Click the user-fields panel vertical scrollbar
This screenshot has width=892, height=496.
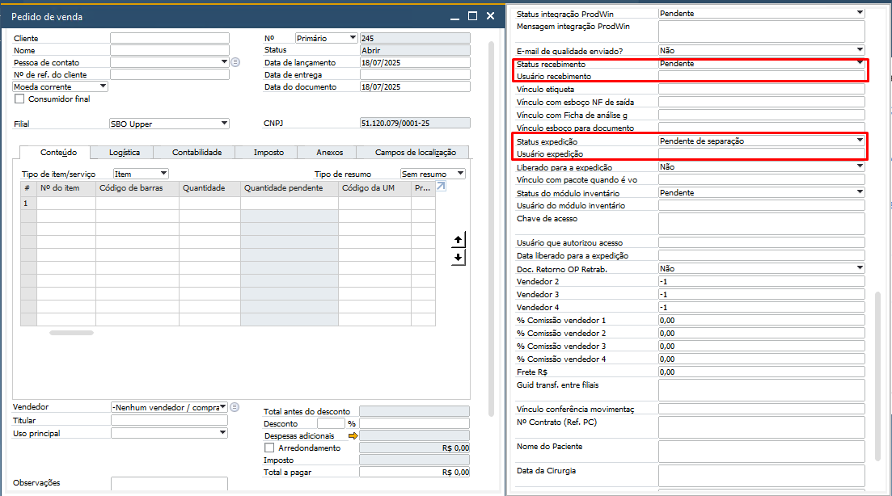pyautogui.click(x=877, y=376)
